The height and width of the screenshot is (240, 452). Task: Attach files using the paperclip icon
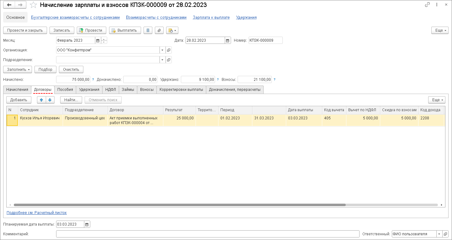[159, 30]
